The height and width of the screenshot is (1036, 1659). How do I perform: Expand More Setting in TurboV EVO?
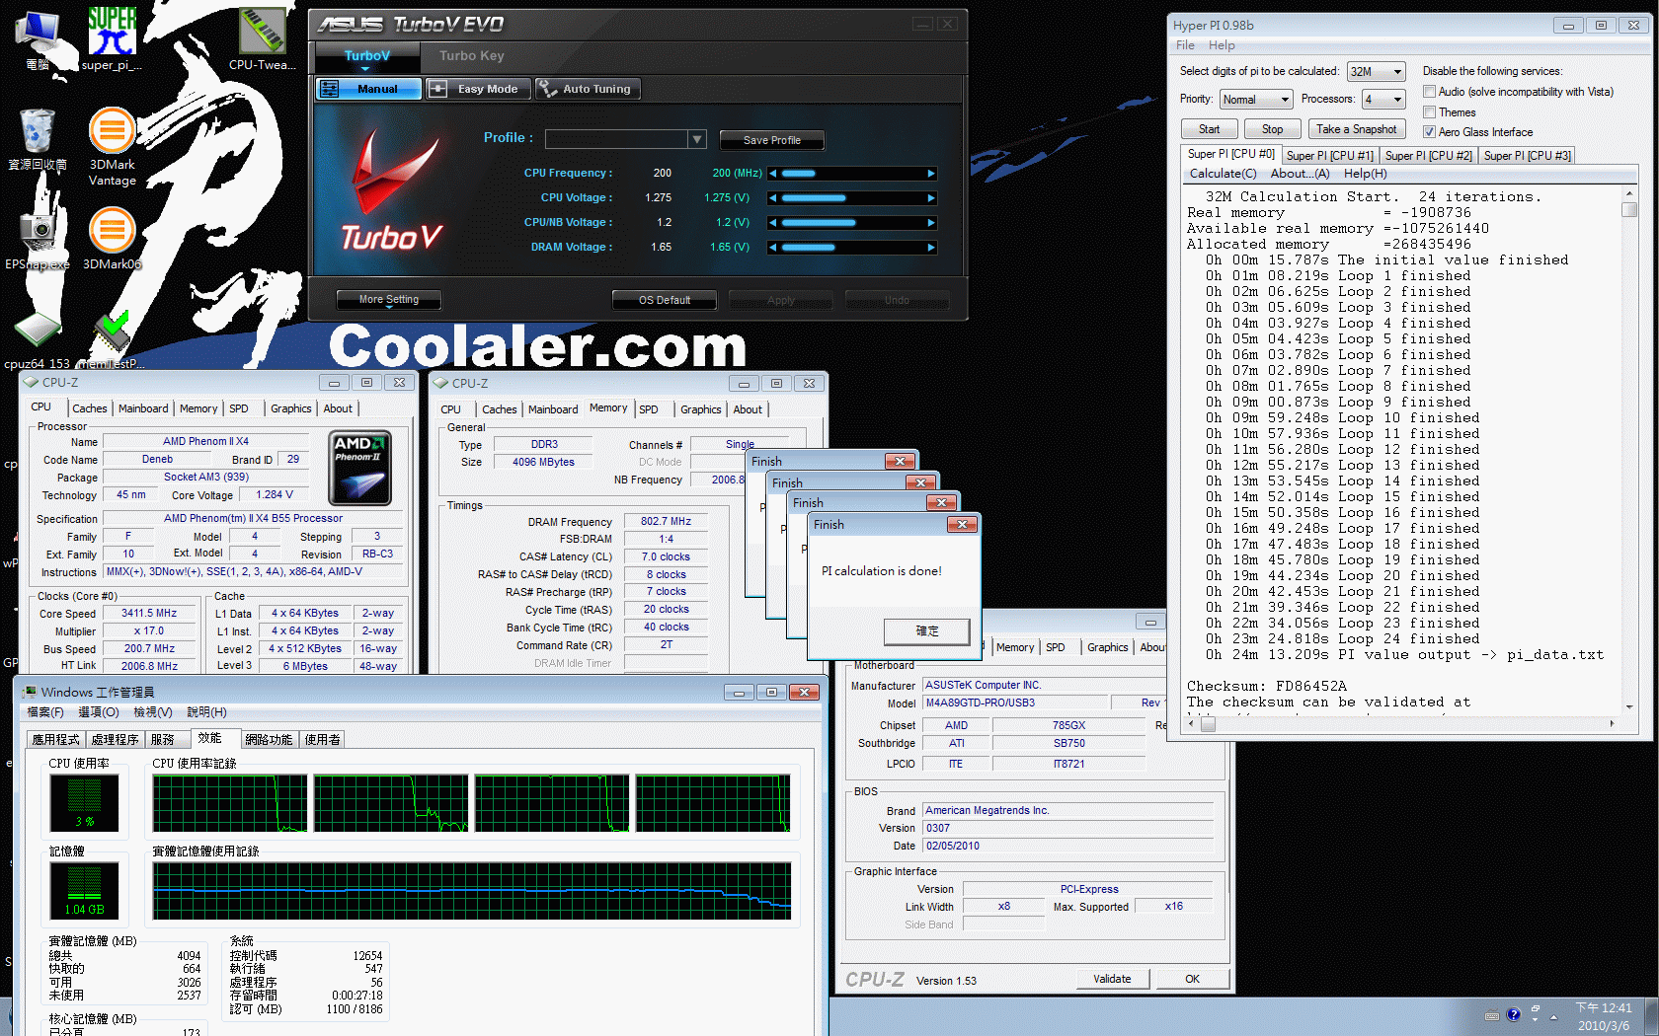(388, 300)
